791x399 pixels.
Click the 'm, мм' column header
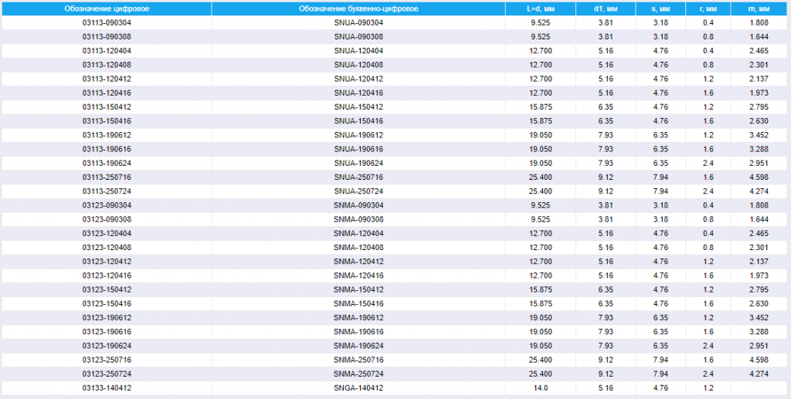click(x=759, y=8)
